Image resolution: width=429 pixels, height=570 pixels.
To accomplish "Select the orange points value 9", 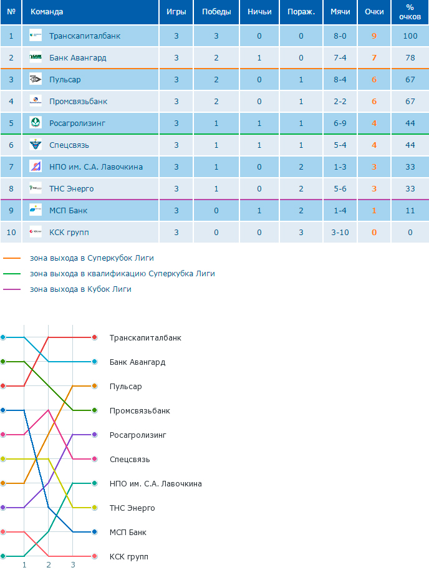I will (x=374, y=36).
